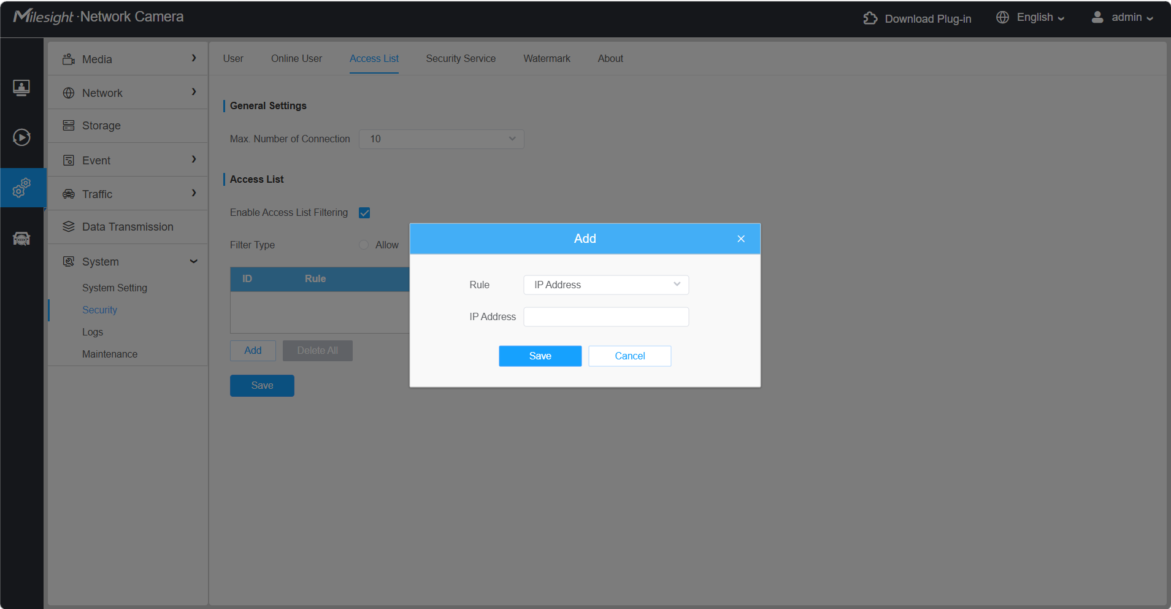The image size is (1171, 609).
Task: Switch to the User tab
Action: click(233, 58)
